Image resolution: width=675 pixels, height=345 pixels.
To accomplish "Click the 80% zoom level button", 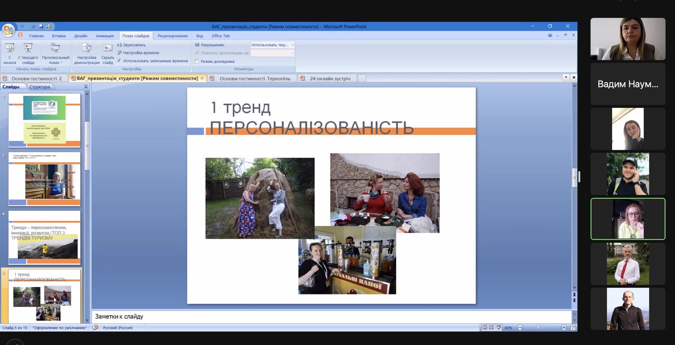I will [508, 328].
